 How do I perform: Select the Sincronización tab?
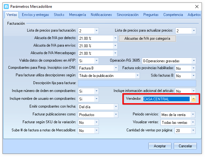click(127, 15)
